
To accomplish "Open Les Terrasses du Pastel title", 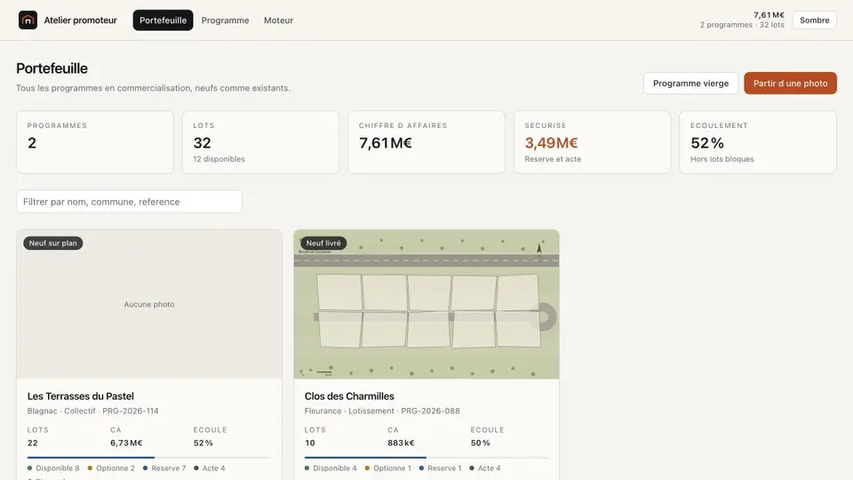I will tap(81, 396).
